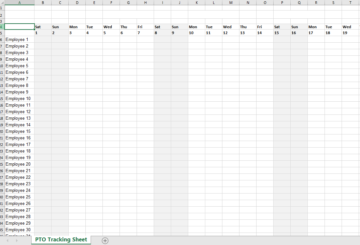Click the day 10 date cell
Screen dimensions: 360x245
(196, 33)
